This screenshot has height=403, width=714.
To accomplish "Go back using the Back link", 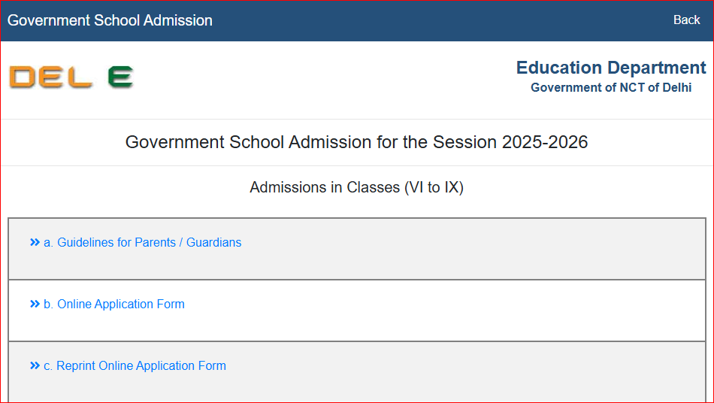I will point(687,20).
